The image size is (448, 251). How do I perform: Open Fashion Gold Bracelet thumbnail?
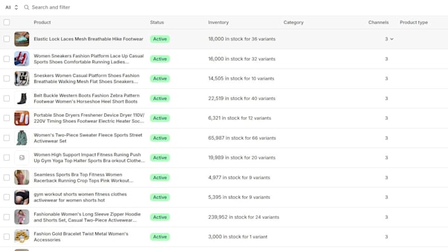pos(22,237)
